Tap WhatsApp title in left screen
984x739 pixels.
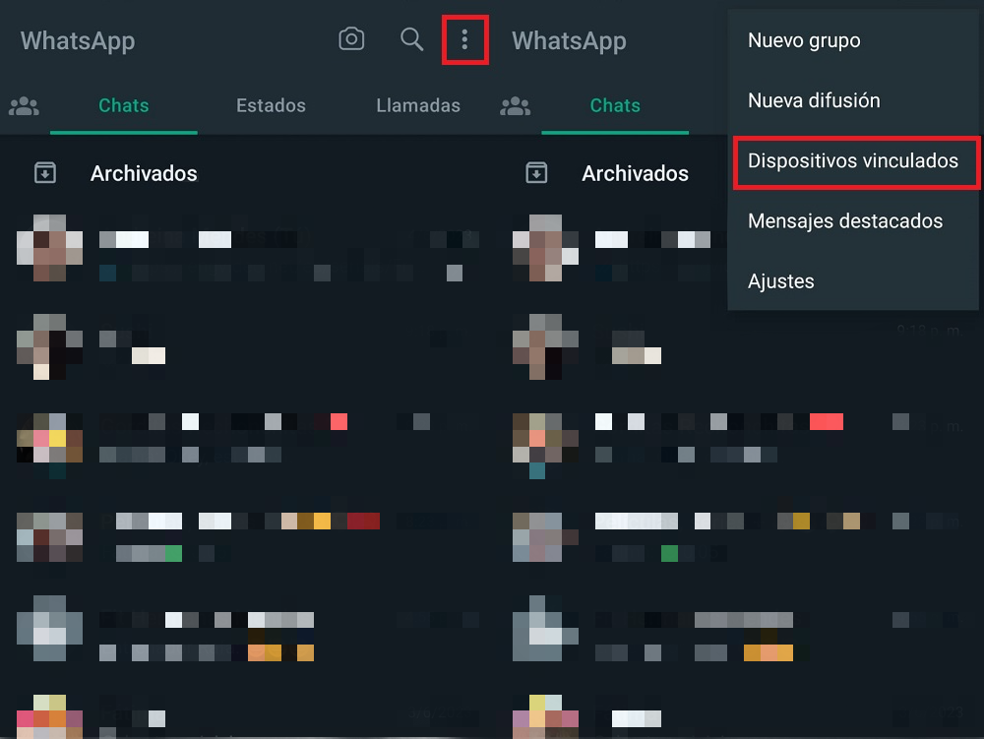click(78, 41)
